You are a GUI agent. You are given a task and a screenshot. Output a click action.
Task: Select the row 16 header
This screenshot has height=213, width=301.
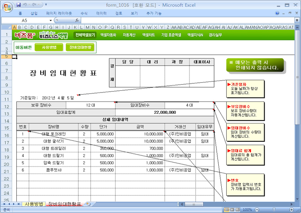[7, 136]
